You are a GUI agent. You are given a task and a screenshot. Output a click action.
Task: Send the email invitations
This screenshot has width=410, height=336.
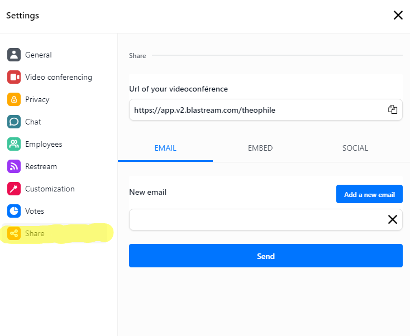coord(266,256)
